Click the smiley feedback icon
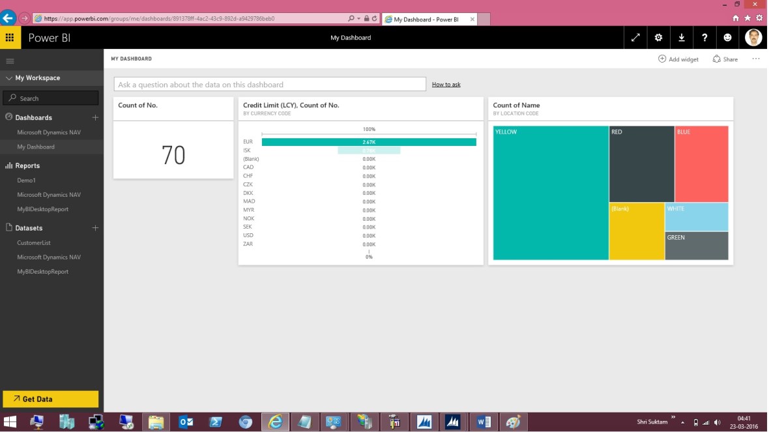 (727, 38)
